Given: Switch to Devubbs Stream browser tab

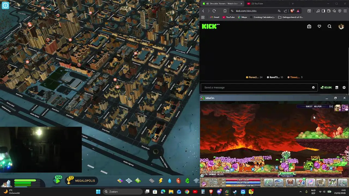Looking at the screenshot, I should click(x=222, y=4).
